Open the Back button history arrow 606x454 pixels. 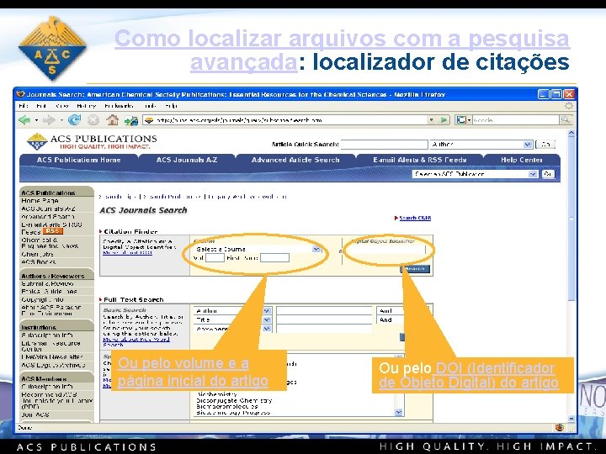click(x=36, y=120)
